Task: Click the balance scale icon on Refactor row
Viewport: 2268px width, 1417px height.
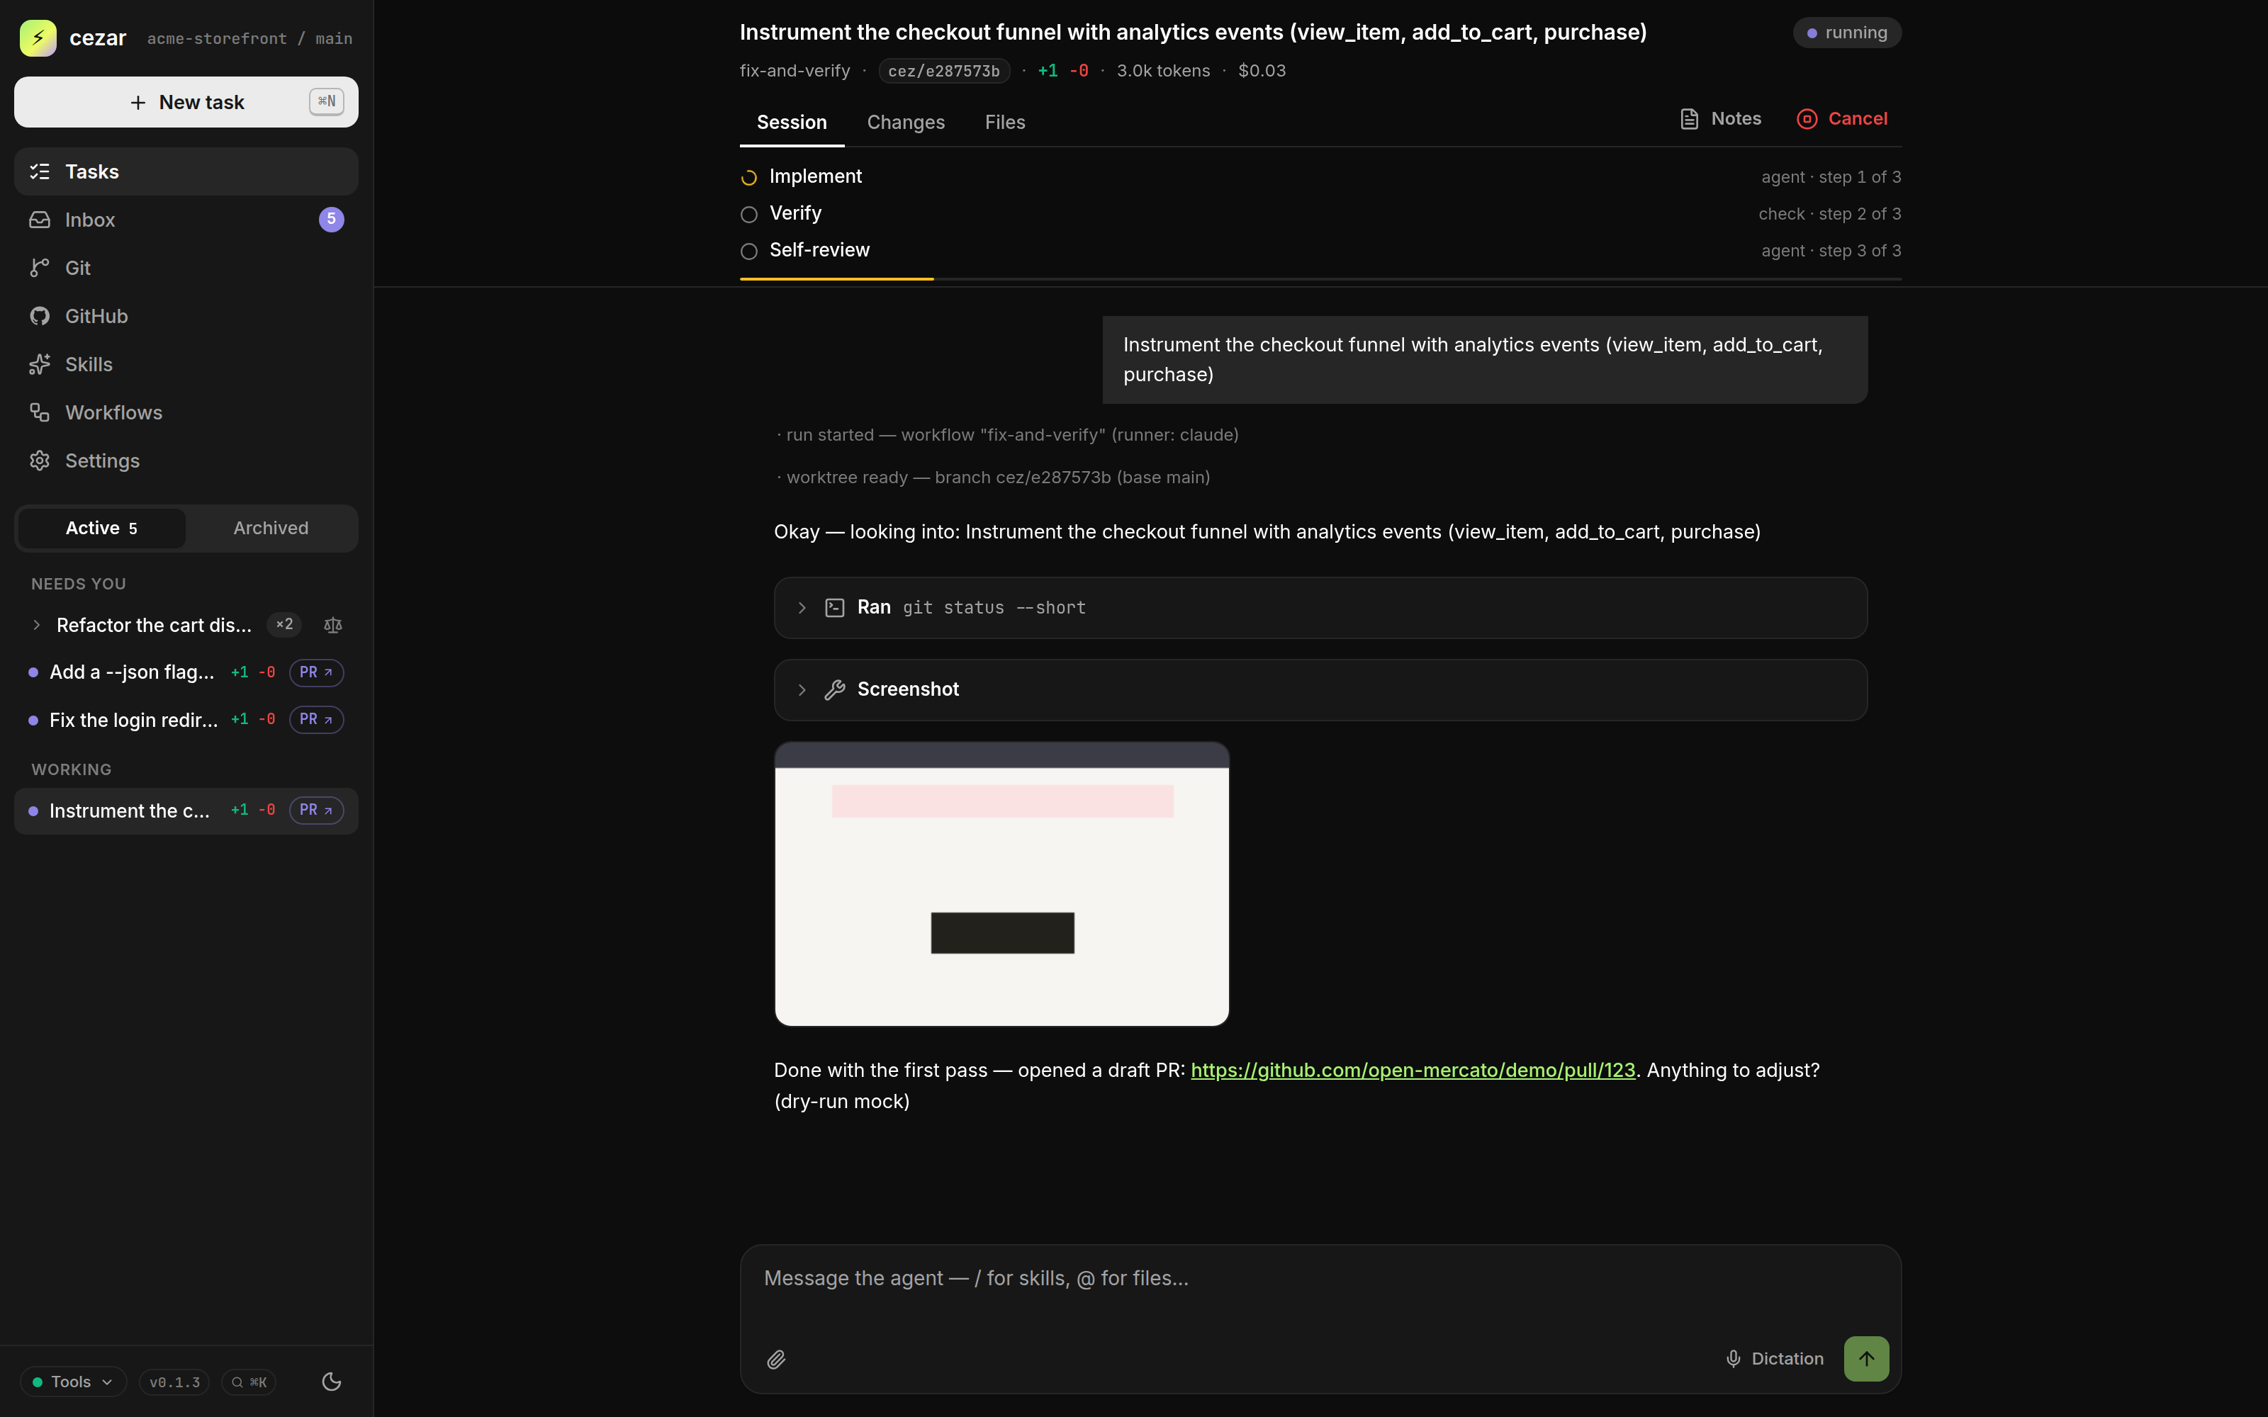Action: [x=332, y=625]
